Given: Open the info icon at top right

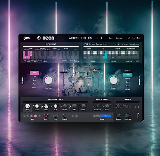Looking at the screenshot, I should click(x=138, y=38).
